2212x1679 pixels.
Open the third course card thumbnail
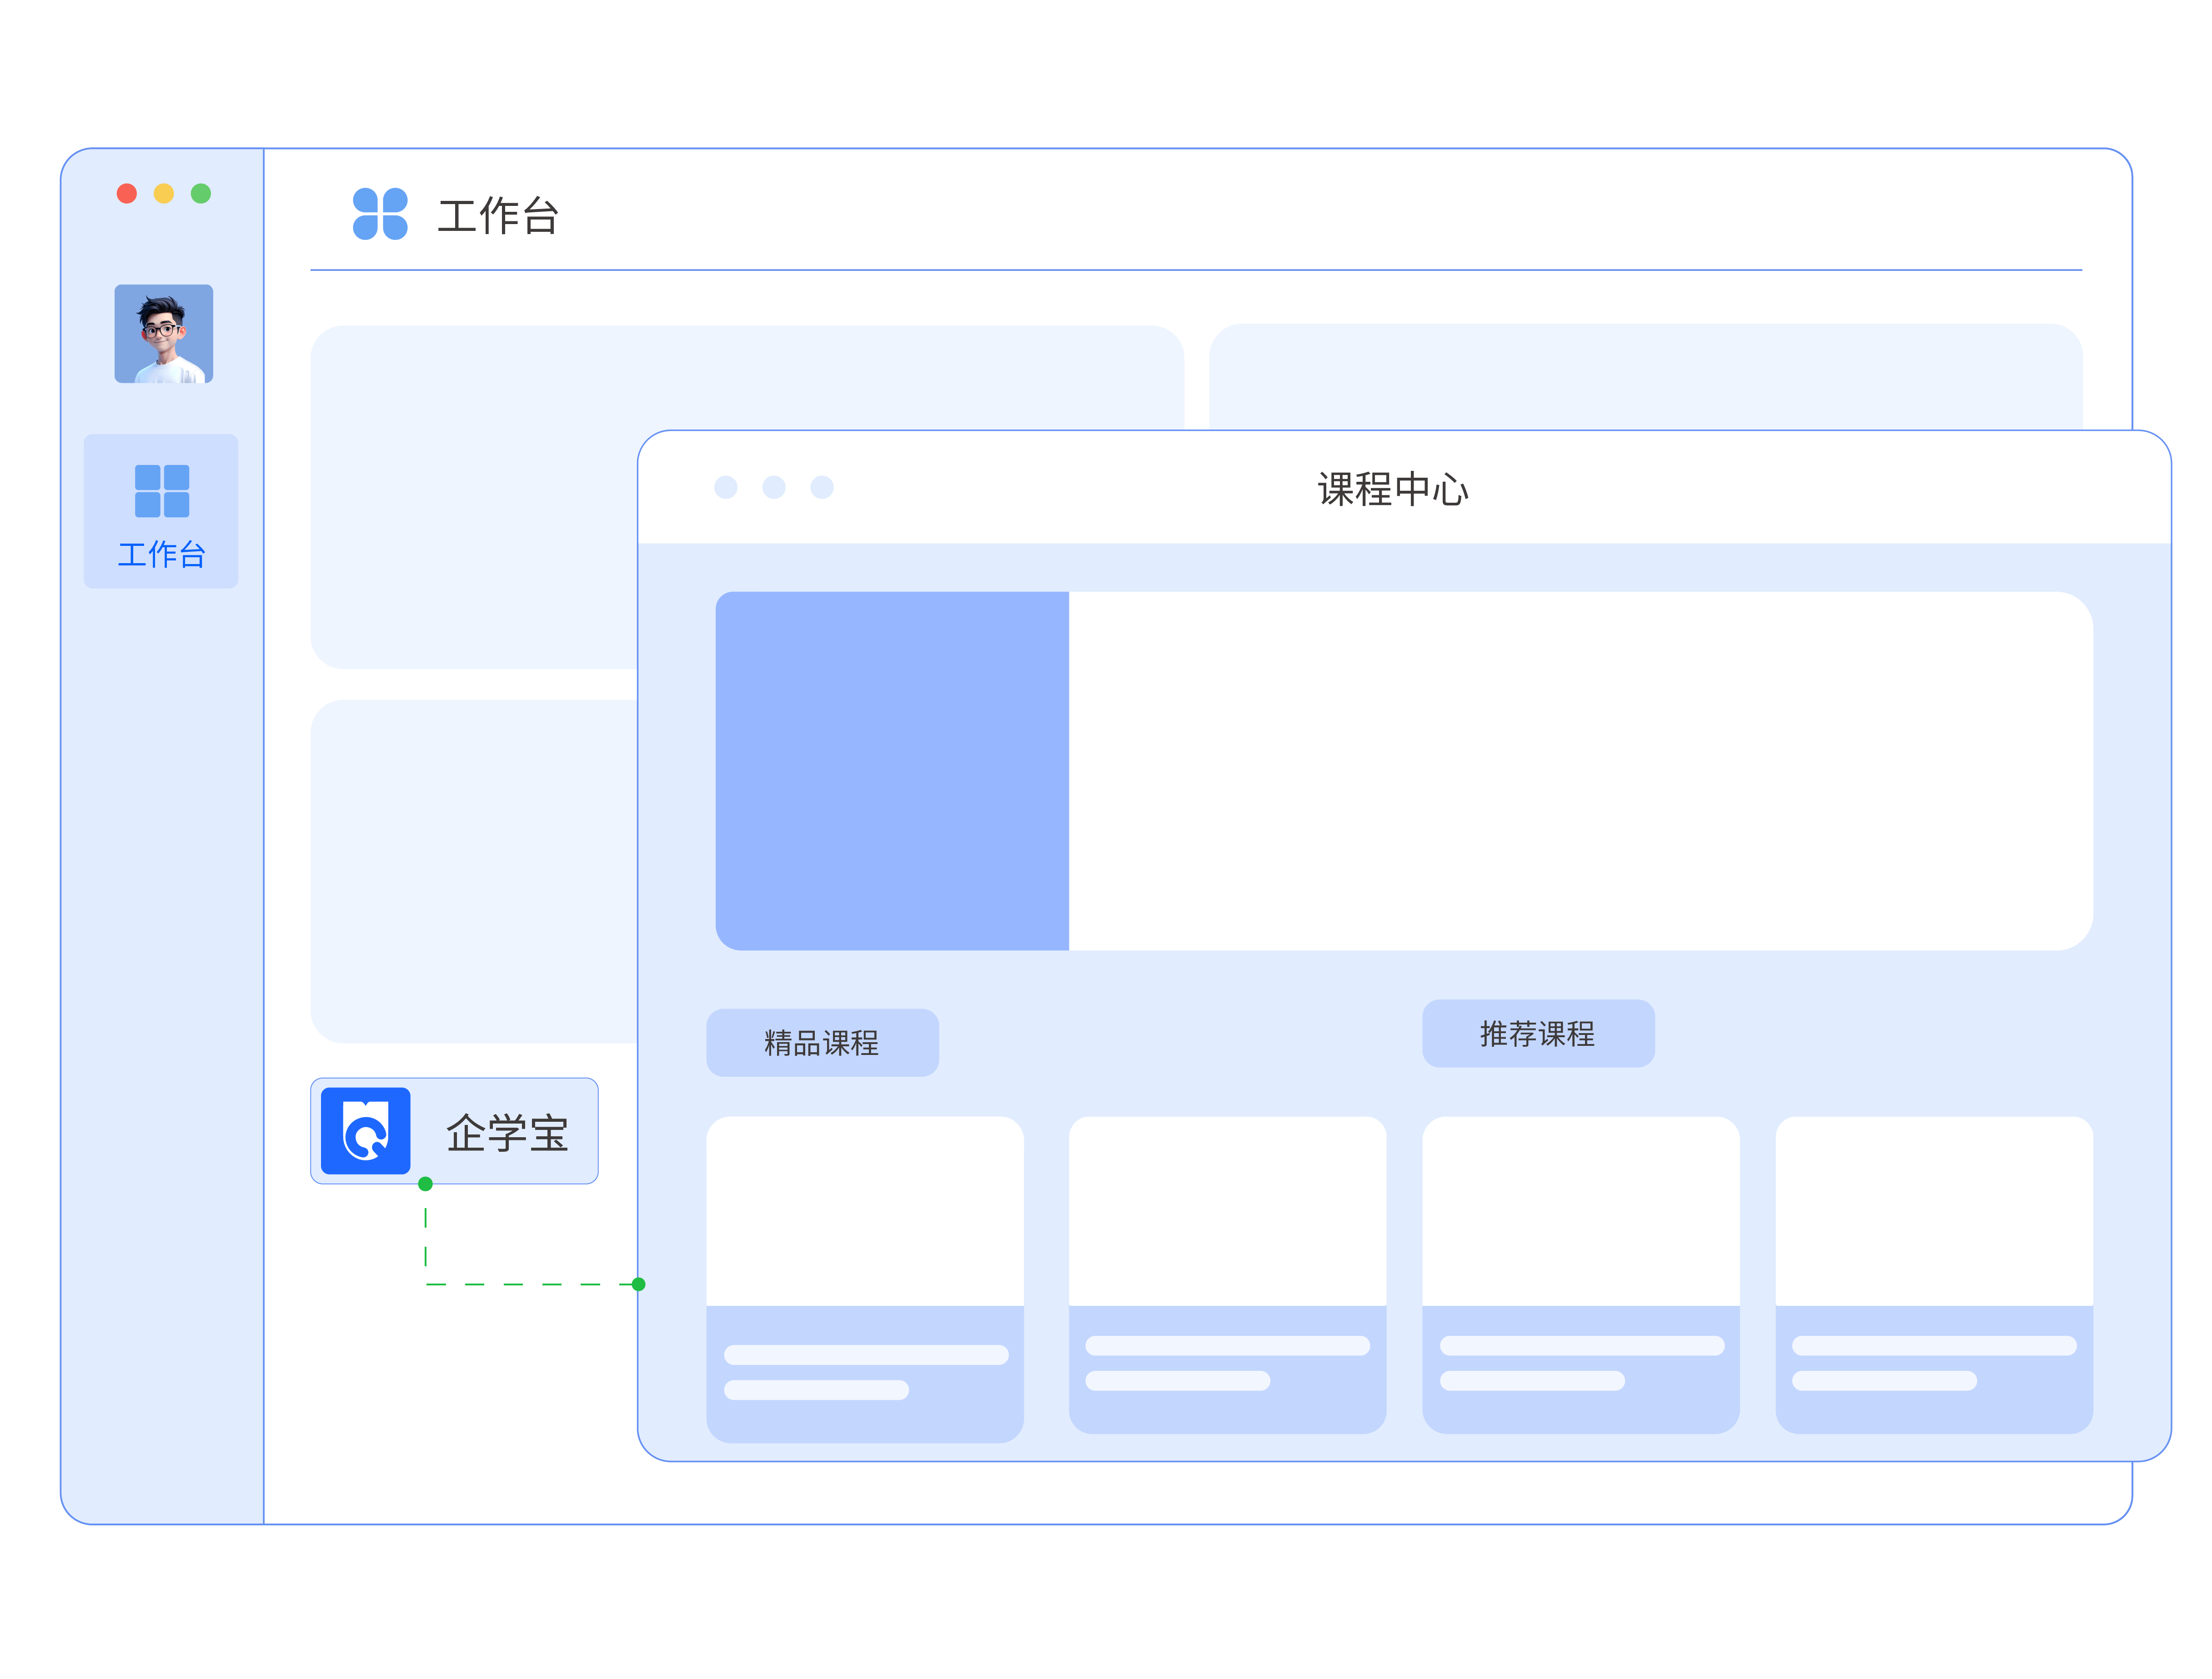[x=1581, y=1211]
